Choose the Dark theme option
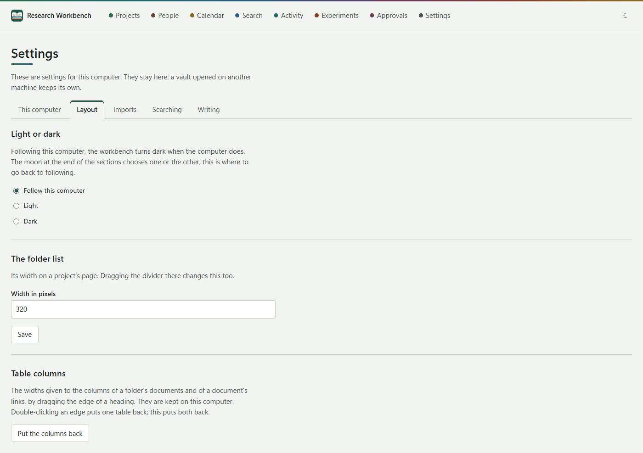The height and width of the screenshot is (453, 643). point(17,222)
